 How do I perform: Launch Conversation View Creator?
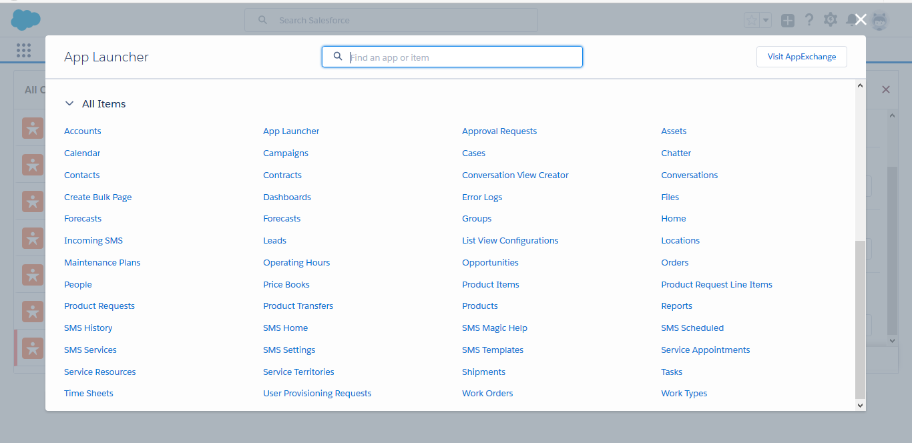pos(515,175)
